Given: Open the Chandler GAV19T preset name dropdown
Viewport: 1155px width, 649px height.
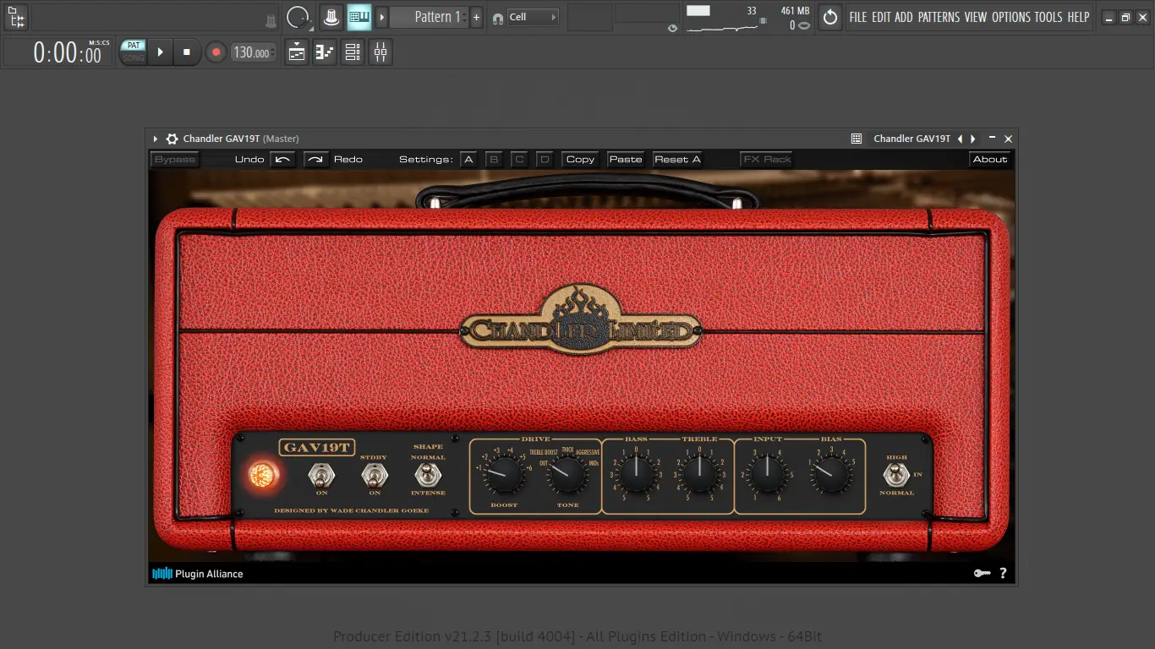Looking at the screenshot, I should pyautogui.click(x=912, y=139).
